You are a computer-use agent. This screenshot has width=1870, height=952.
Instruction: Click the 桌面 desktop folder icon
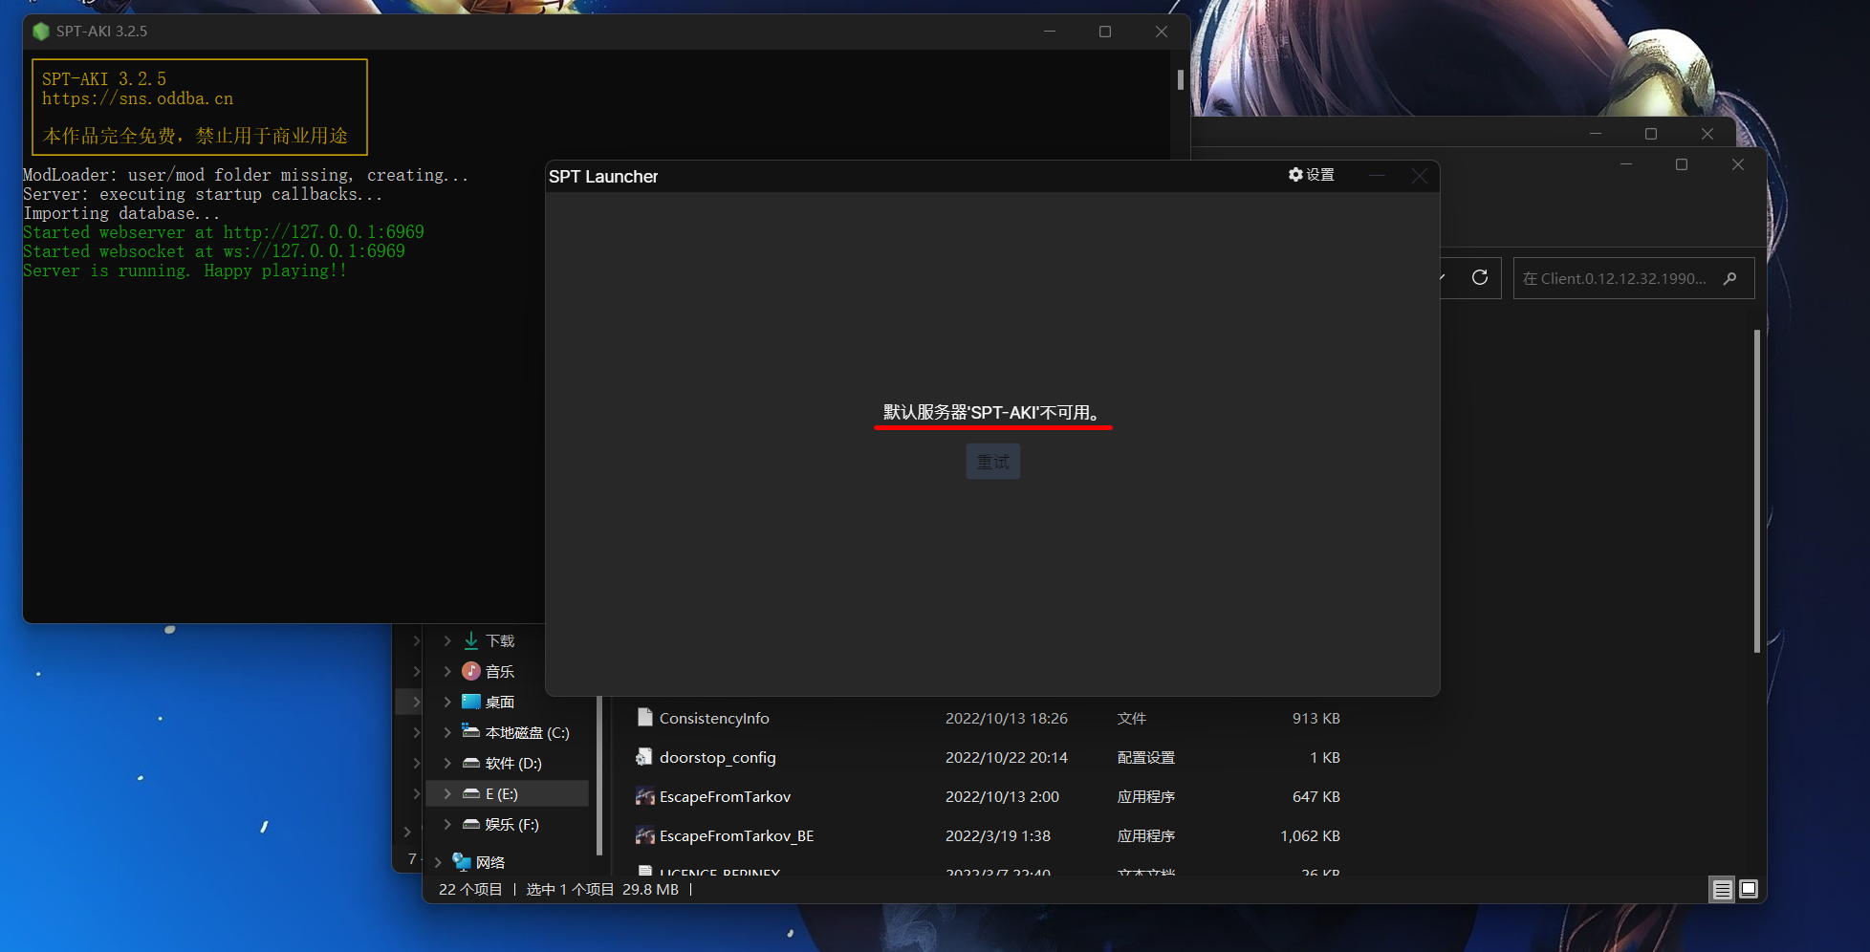coord(471,702)
